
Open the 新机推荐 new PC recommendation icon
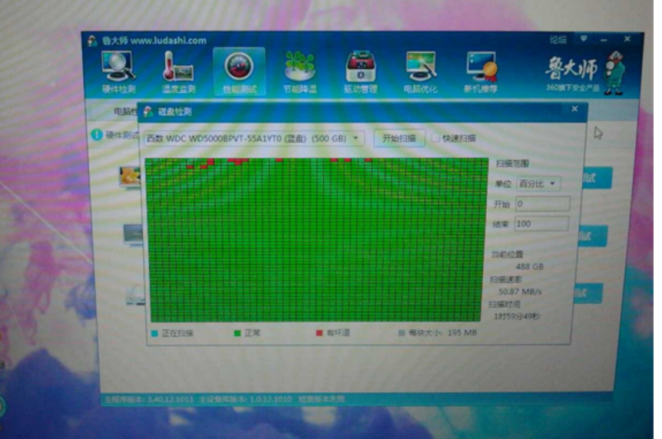tap(481, 72)
